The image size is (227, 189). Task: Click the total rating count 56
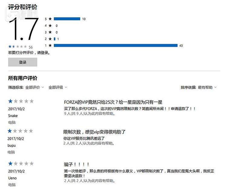tap(31, 47)
